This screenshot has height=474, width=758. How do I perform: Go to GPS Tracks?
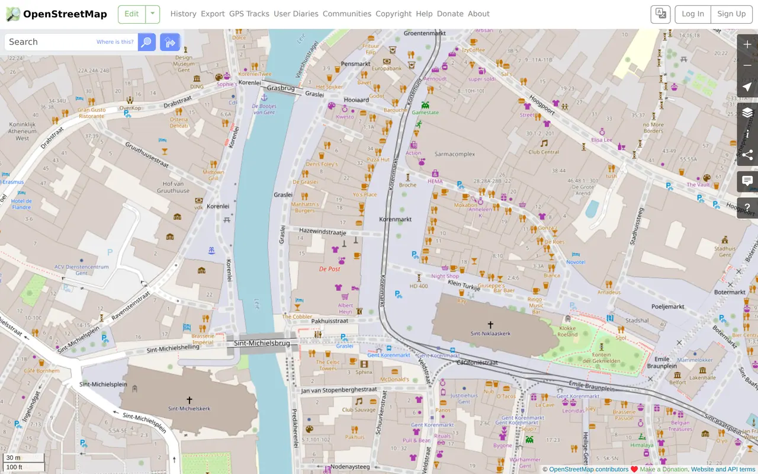[x=249, y=14]
